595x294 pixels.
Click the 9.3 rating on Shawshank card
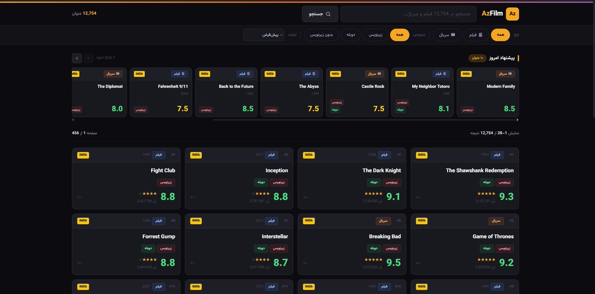506,197
